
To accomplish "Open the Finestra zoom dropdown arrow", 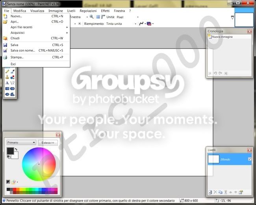I will point(87,17).
